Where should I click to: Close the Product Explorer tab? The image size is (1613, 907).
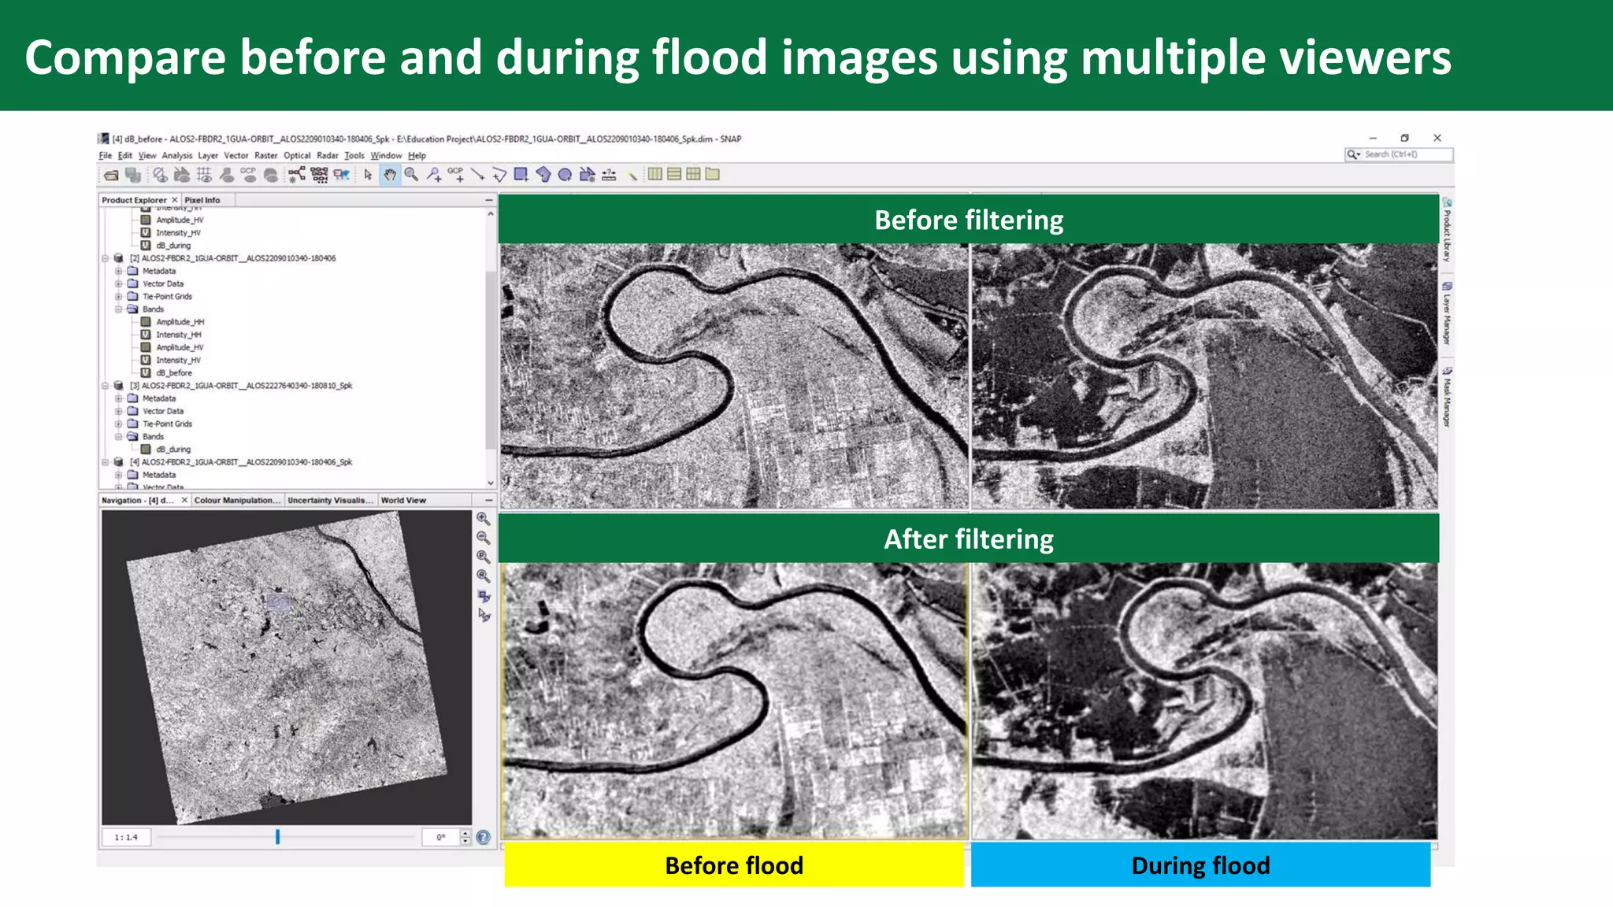[175, 200]
